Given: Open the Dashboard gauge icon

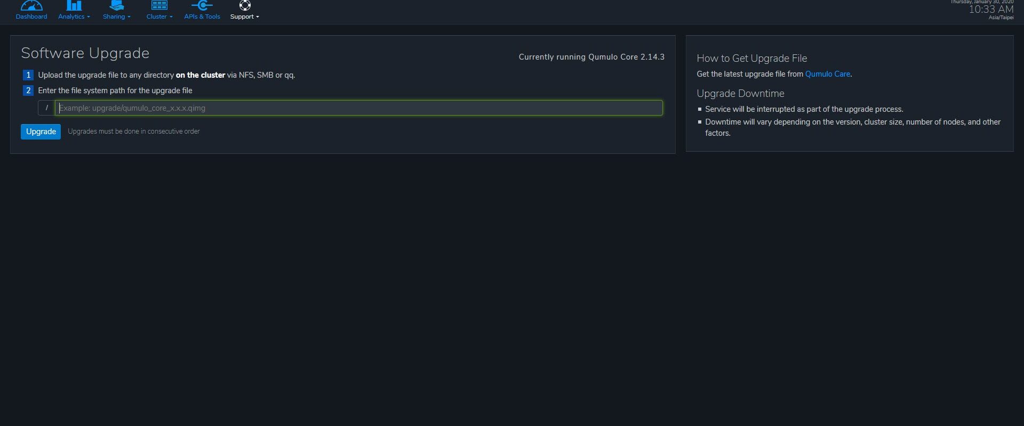Looking at the screenshot, I should click(31, 5).
